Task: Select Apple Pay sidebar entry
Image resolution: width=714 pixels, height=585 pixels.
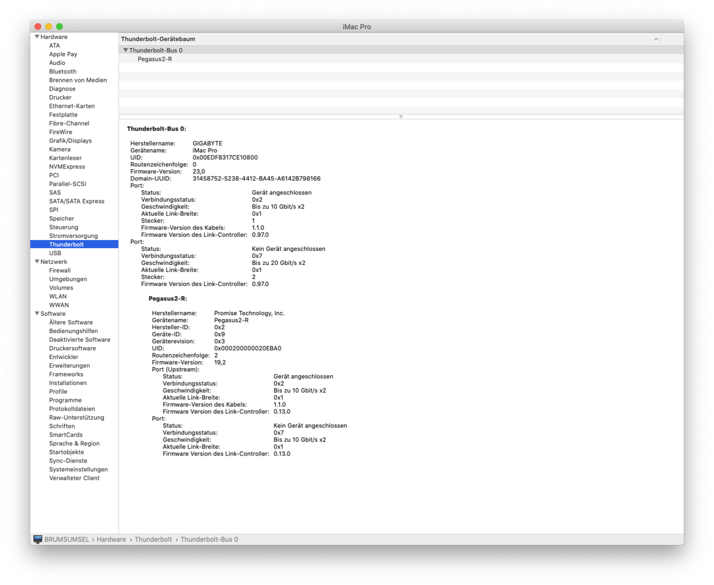Action: [x=63, y=54]
